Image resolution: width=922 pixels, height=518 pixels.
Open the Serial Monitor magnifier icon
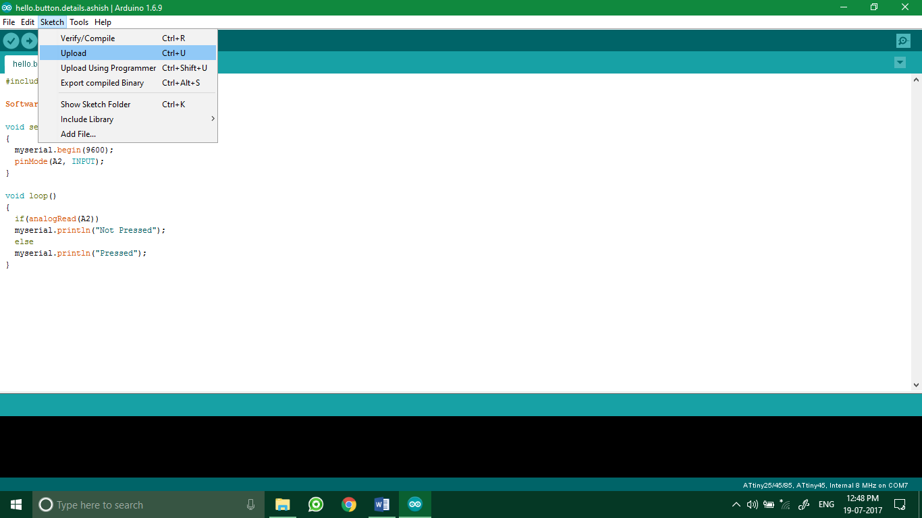coord(903,40)
